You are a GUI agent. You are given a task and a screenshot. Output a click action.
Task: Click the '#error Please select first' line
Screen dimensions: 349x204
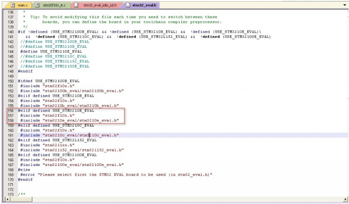[116, 175]
